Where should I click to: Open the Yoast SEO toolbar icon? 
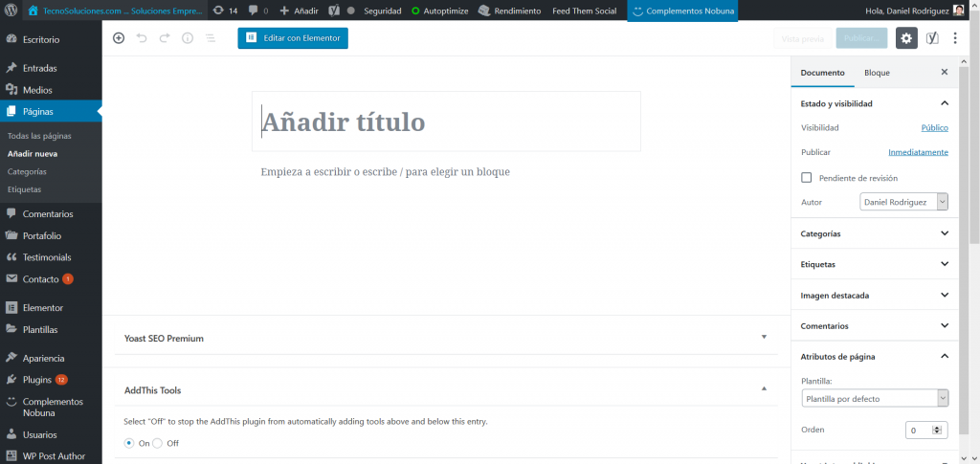tap(931, 38)
